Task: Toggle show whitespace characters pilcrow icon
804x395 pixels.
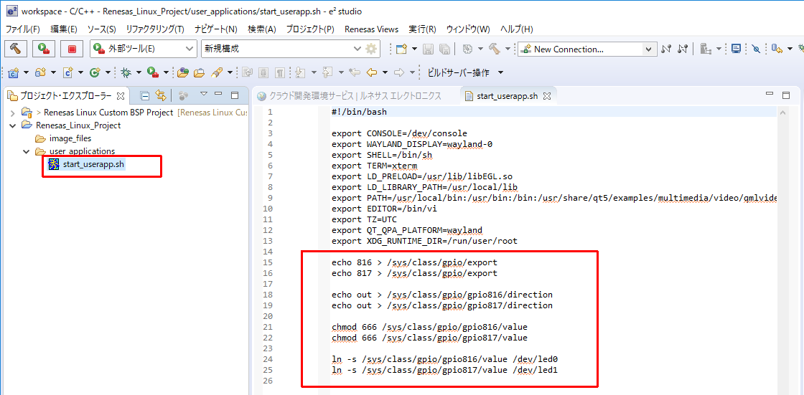Action: [x=279, y=72]
